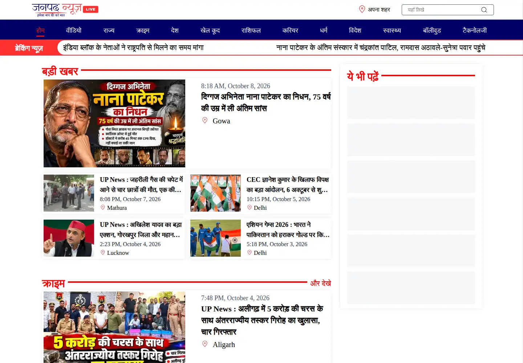
Task: Open the करियर section
Action: click(x=290, y=30)
